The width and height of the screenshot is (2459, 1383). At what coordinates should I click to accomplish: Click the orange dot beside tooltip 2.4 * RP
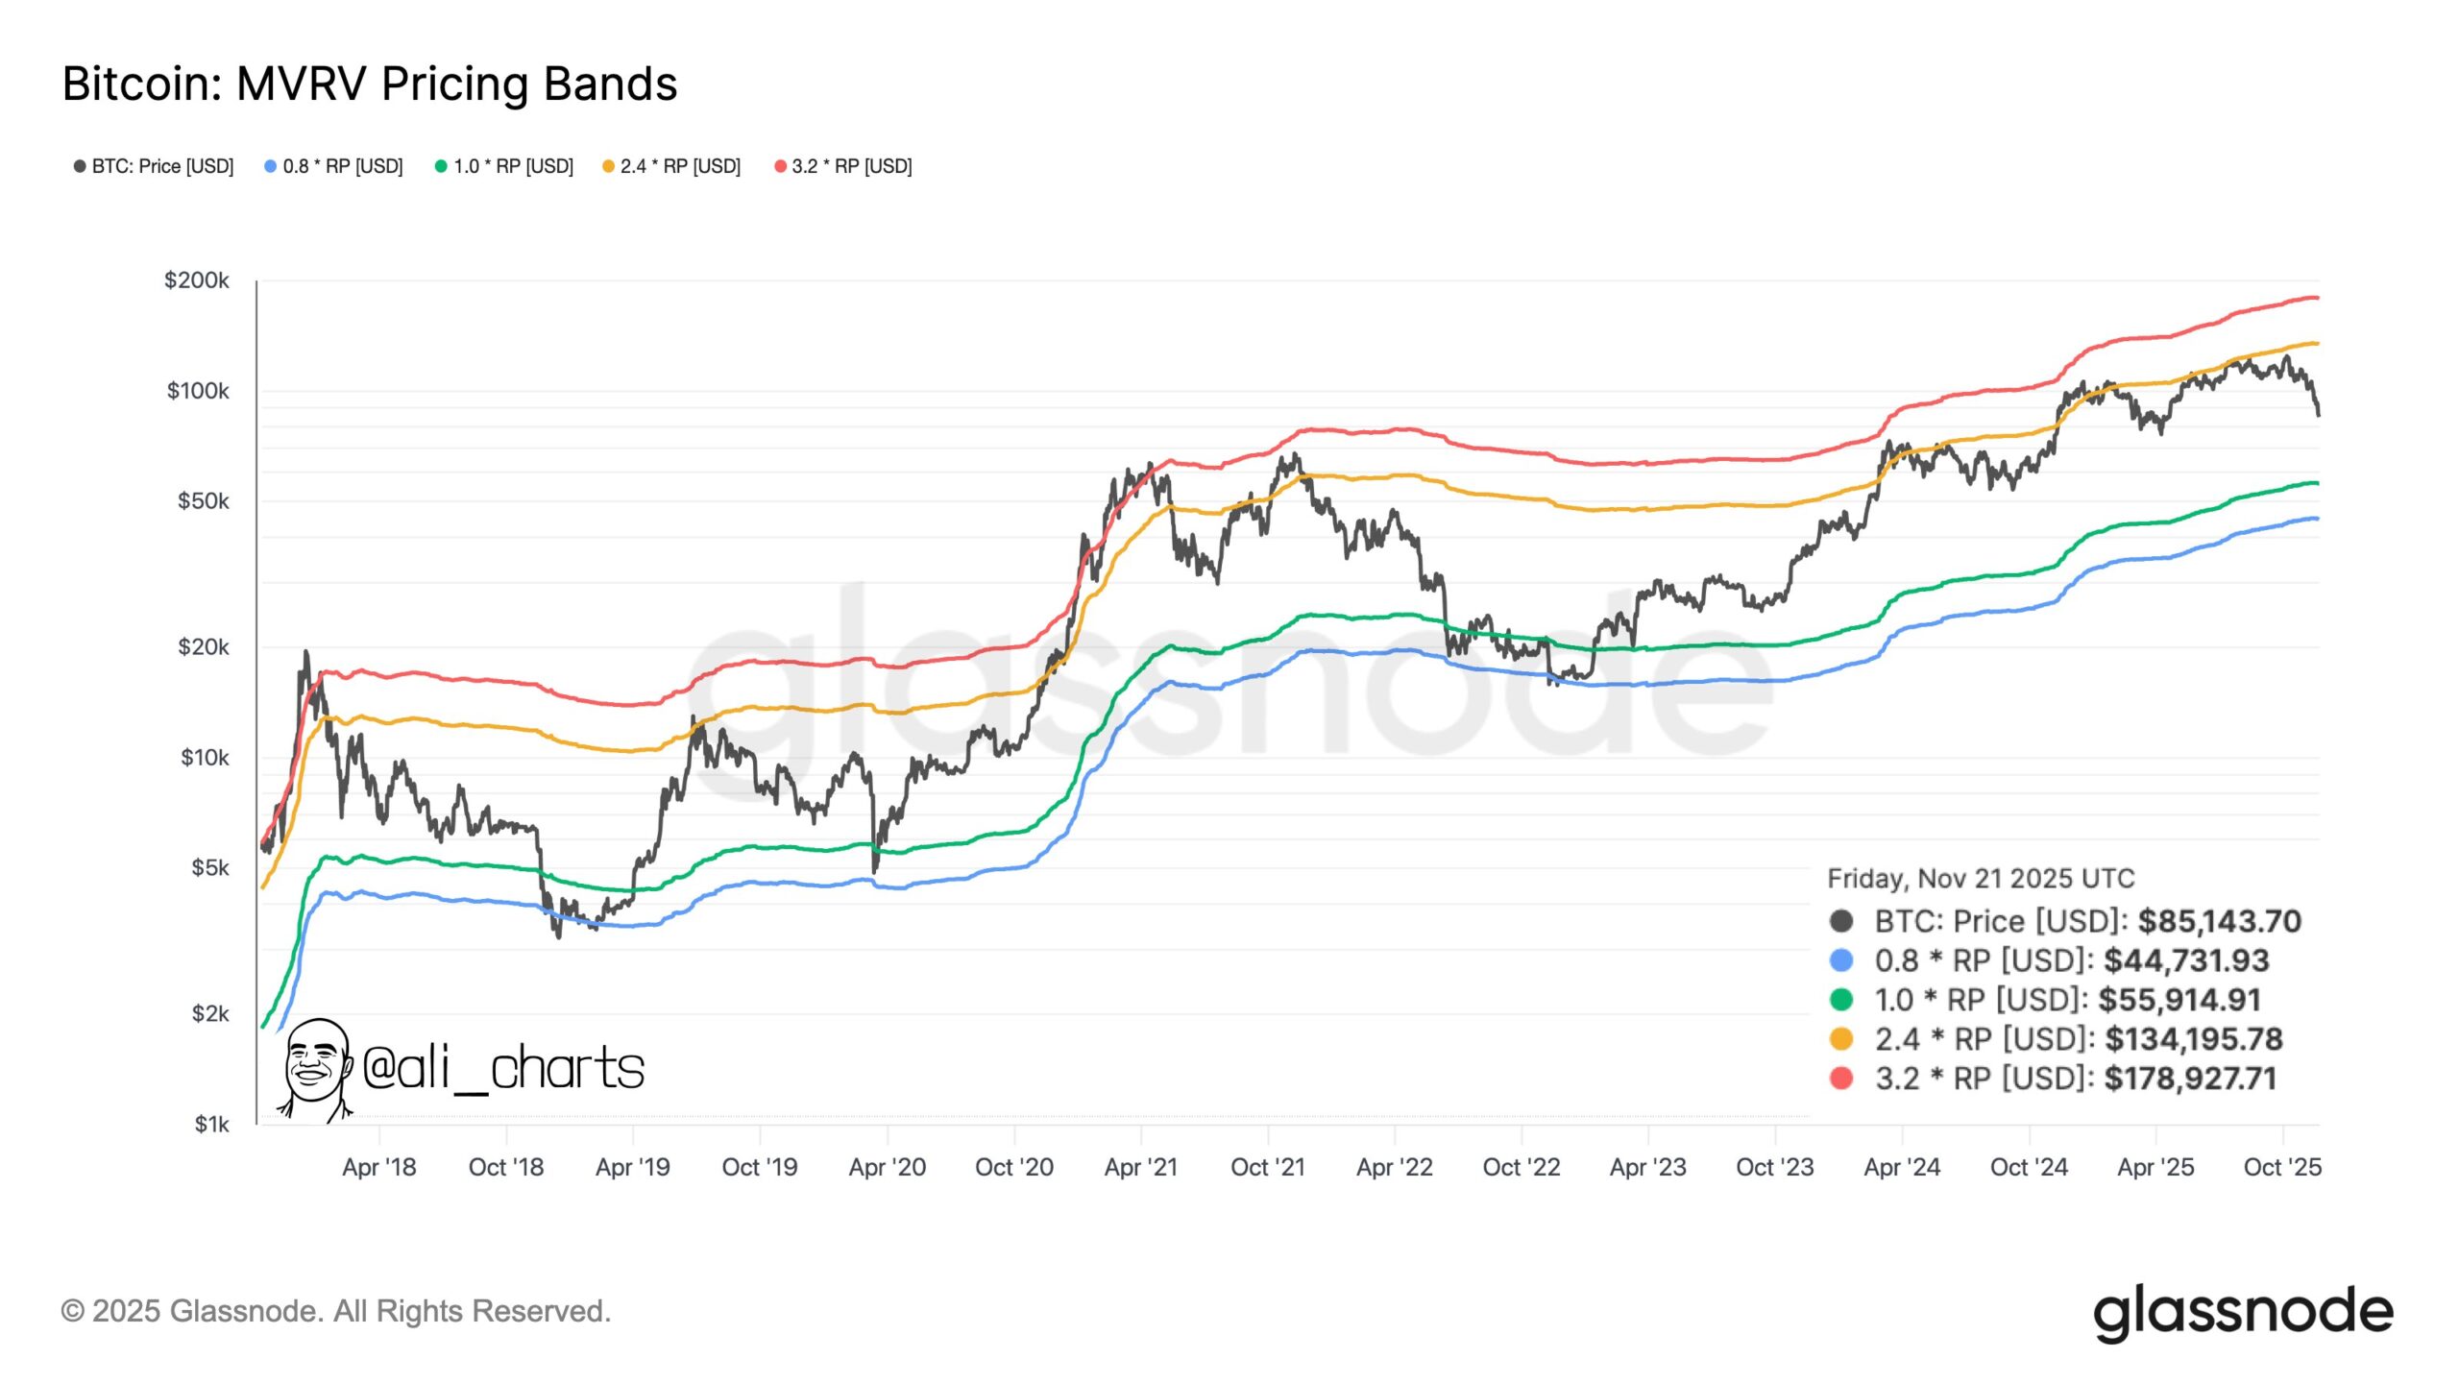[1841, 1039]
